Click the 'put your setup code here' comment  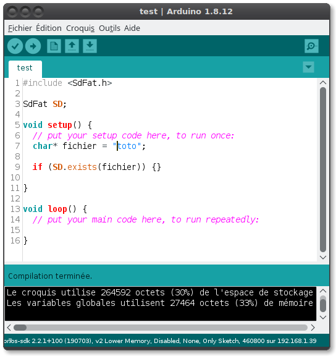pyautogui.click(x=133, y=135)
